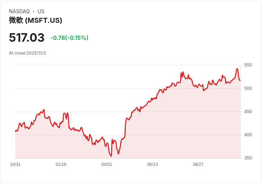Screen dimensions: 262x183
Task: Click the 10/31 x-axis date label
Action: point(15,164)
